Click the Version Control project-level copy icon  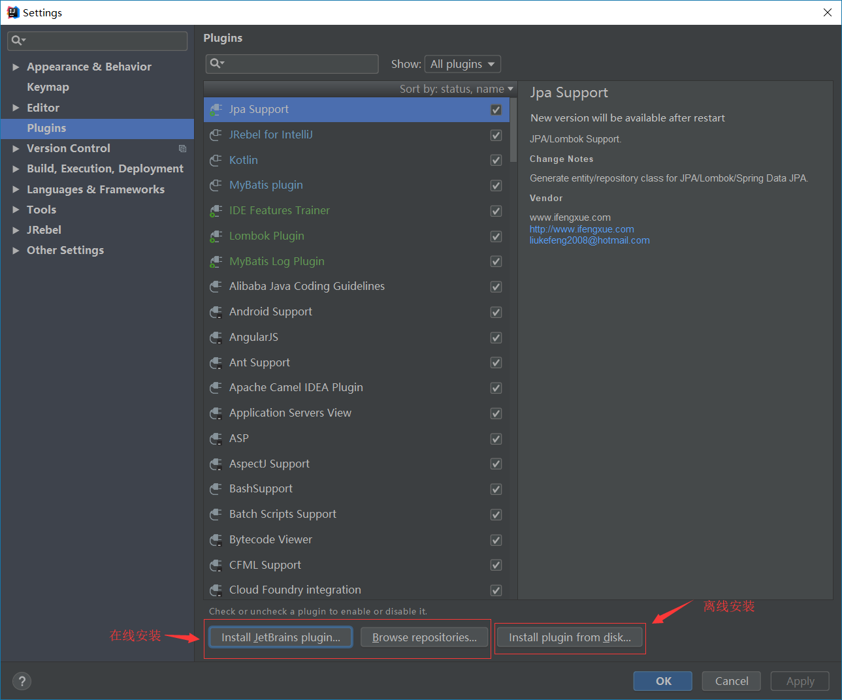(183, 149)
